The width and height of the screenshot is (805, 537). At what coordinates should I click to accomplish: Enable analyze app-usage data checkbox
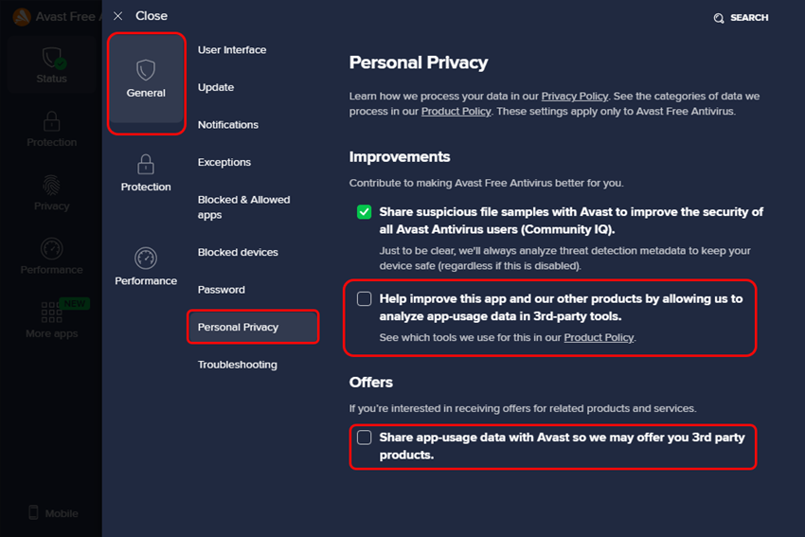pyautogui.click(x=365, y=298)
